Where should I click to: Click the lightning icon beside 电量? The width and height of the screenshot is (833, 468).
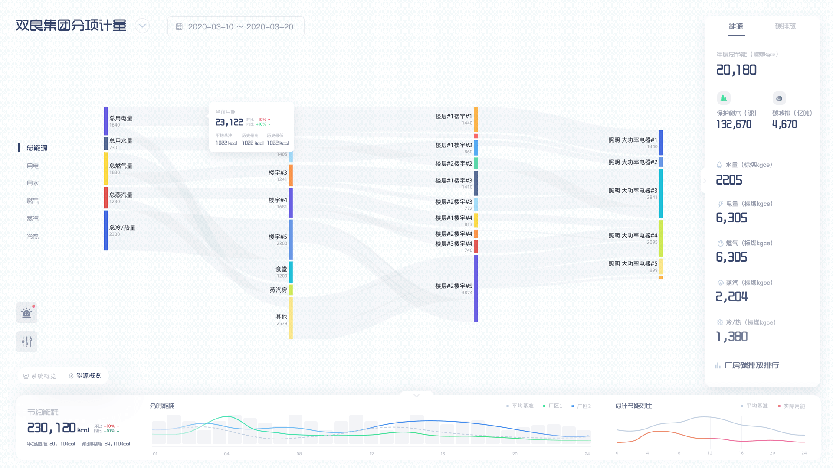[x=720, y=204]
